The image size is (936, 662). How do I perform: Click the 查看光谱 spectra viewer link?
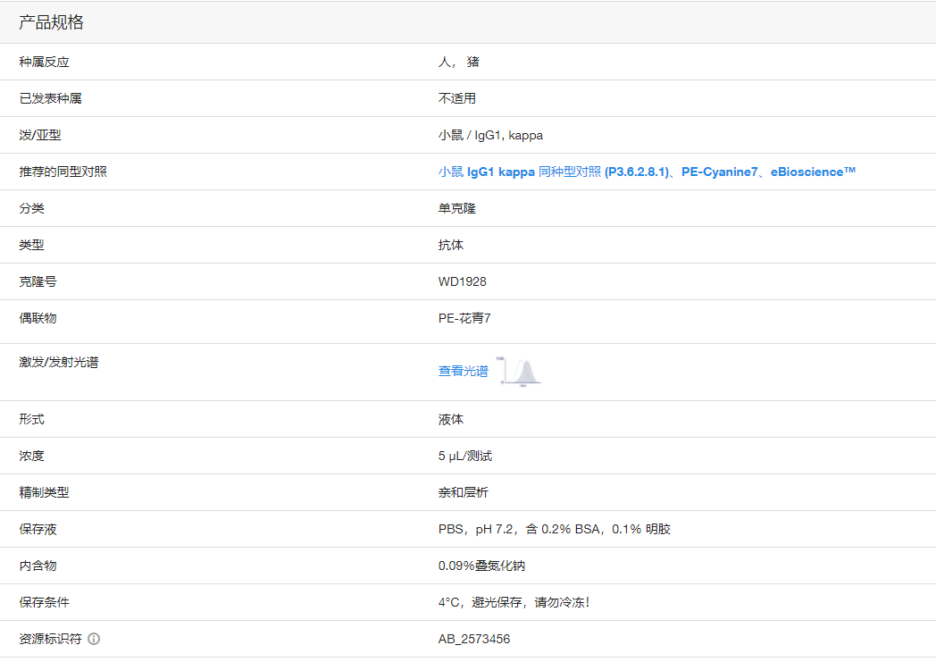462,372
